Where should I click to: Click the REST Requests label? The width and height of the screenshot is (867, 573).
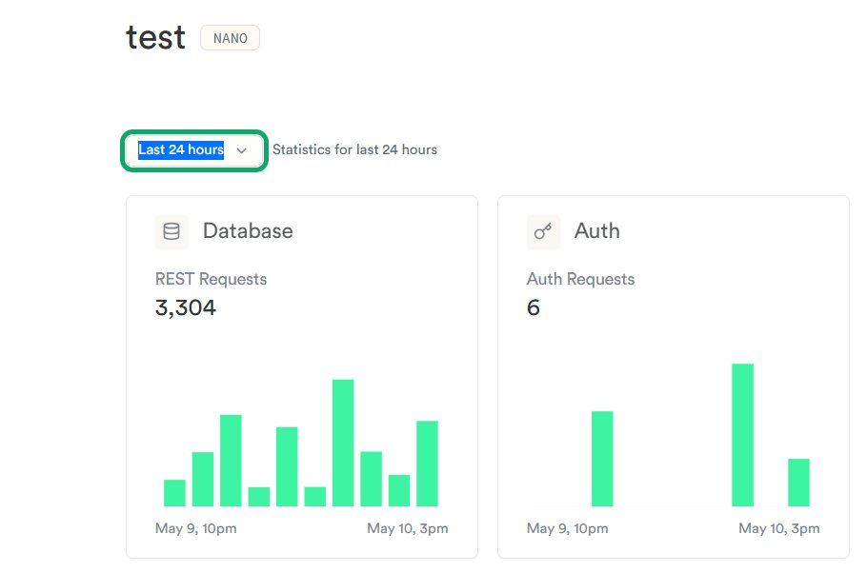211,279
